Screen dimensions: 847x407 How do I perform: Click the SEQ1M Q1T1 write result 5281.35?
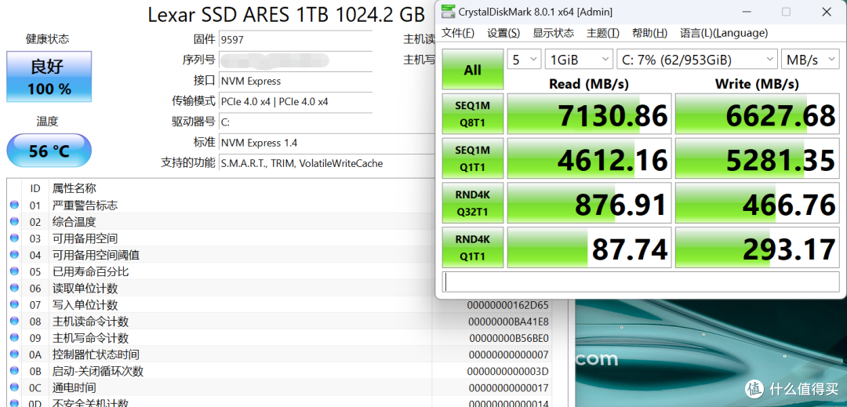pos(758,158)
